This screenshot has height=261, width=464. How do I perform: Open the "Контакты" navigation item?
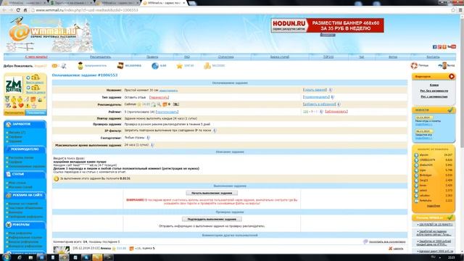pyautogui.click(x=433, y=57)
